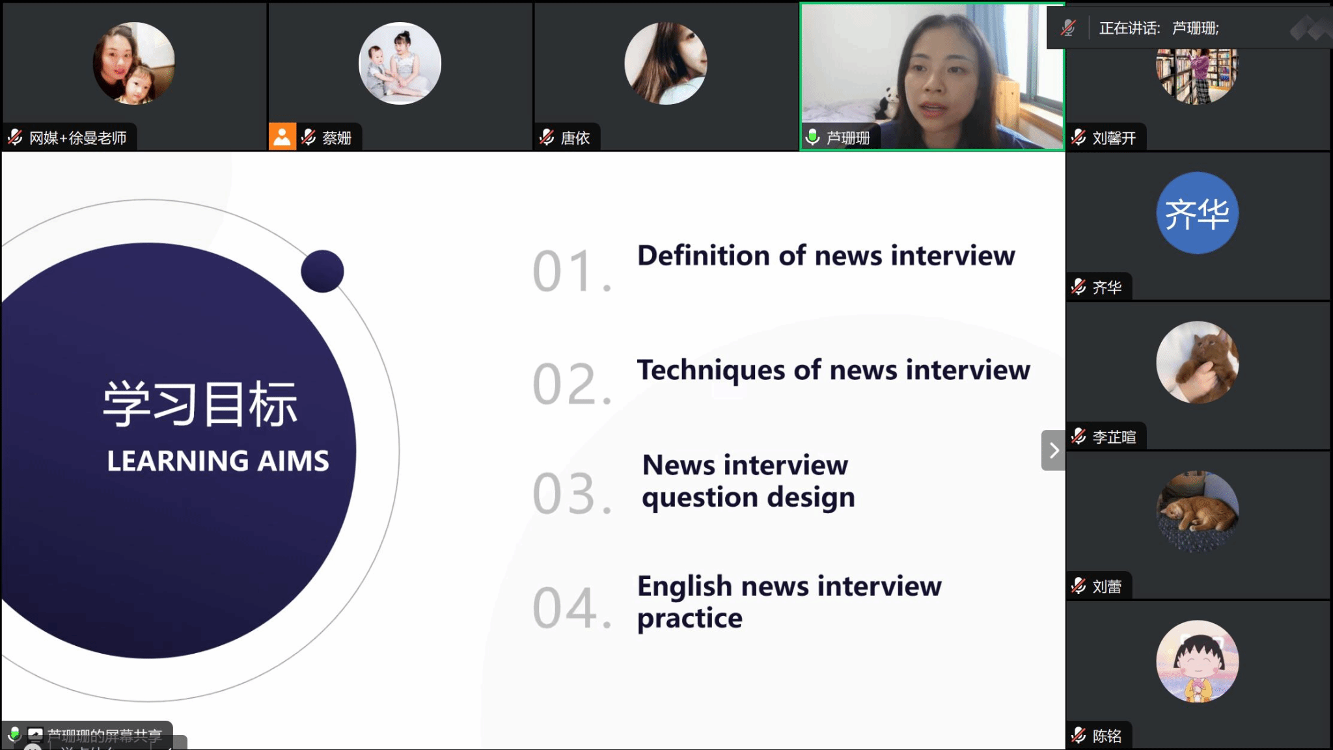Click muted mic icon beside 网媒+徐曼老师
This screenshot has width=1333, height=750.
click(16, 137)
